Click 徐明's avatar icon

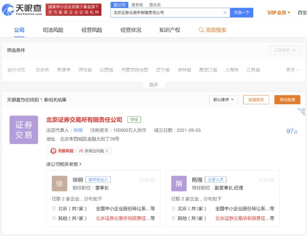tap(59, 183)
